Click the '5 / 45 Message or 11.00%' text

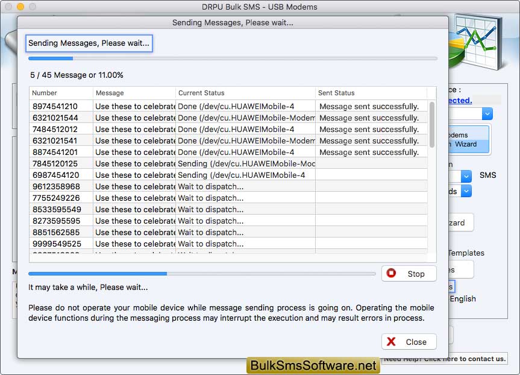tap(77, 75)
